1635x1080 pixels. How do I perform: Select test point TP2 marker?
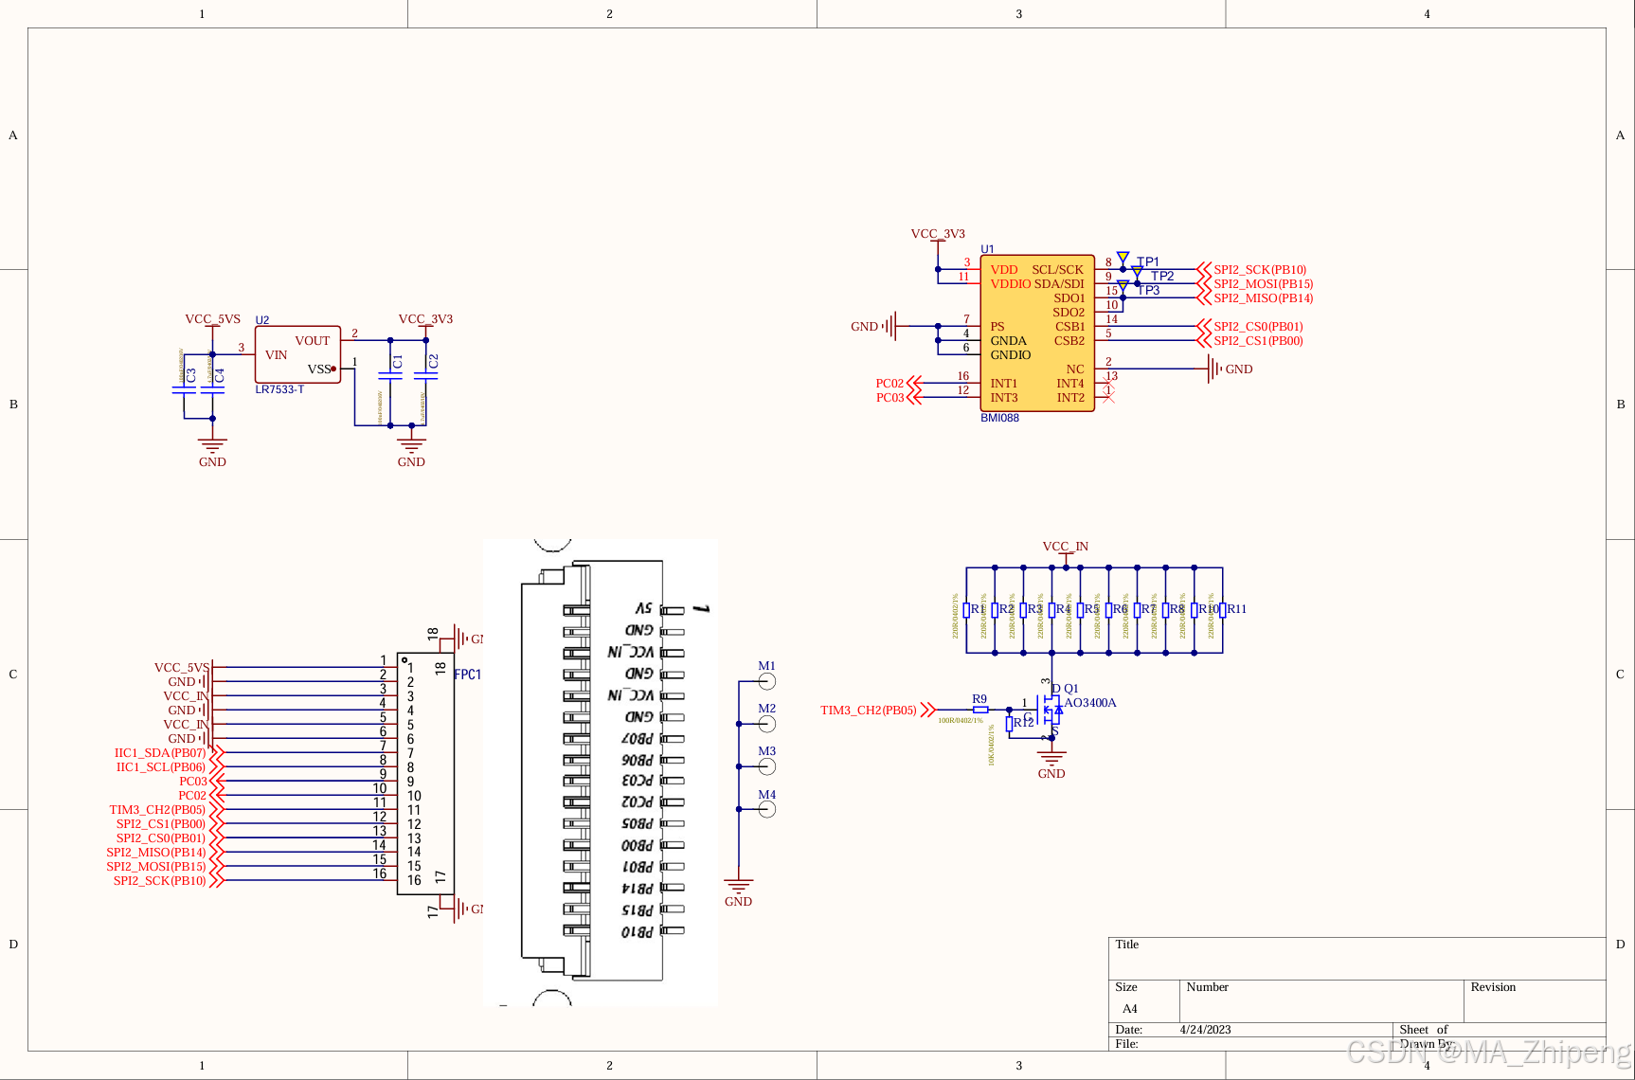tap(1137, 273)
